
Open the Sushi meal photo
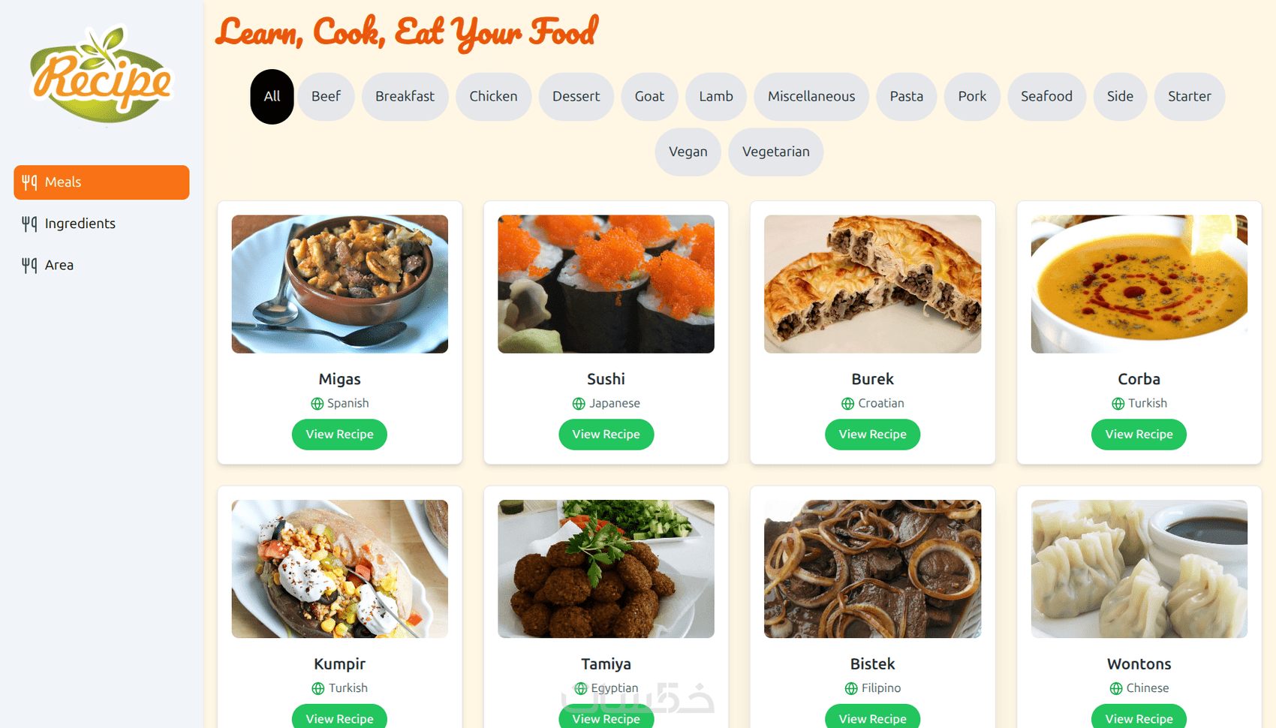606,284
